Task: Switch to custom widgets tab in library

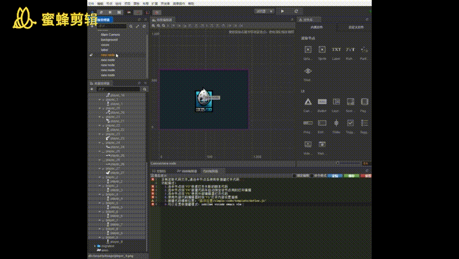Action: coord(356,28)
